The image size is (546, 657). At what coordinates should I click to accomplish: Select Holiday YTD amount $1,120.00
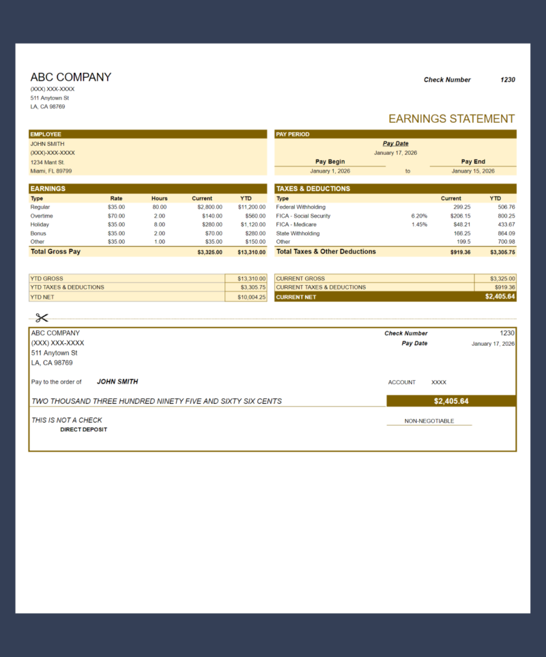coord(253,224)
